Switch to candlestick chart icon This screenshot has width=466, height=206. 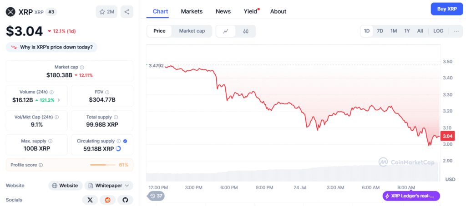coord(246,31)
